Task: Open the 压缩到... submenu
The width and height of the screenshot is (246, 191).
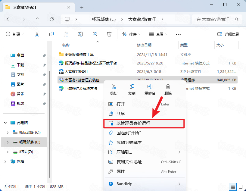Action: [x=145, y=152]
